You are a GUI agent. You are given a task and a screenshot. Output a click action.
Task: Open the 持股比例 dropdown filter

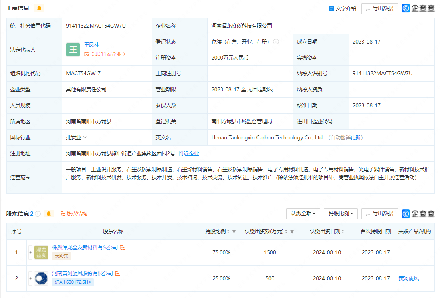coord(340,213)
